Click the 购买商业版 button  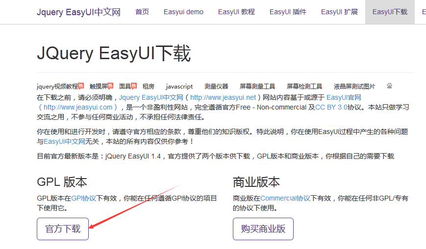click(263, 229)
